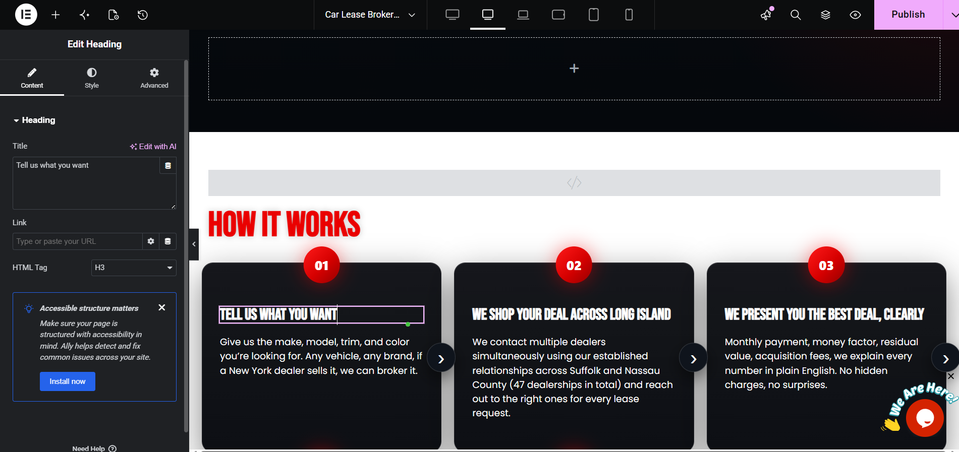959x452 pixels.
Task: Open the What's New megaphone icon
Action: (766, 15)
